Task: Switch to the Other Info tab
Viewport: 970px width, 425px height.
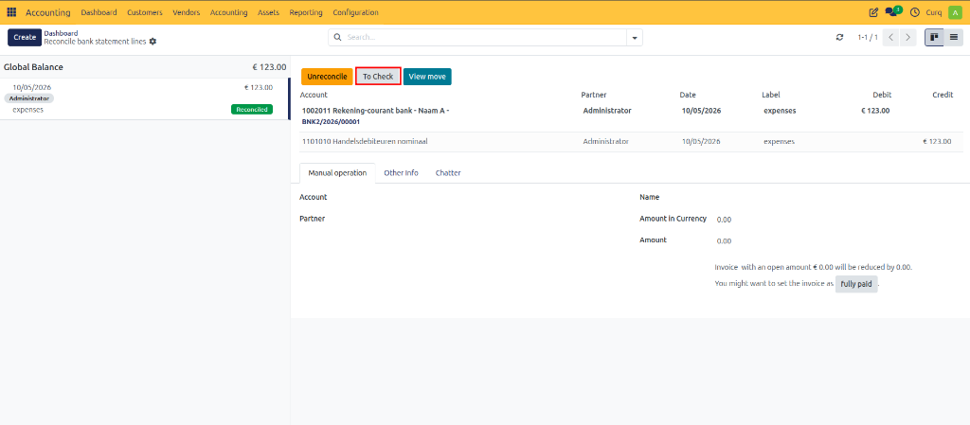Action: pos(401,173)
